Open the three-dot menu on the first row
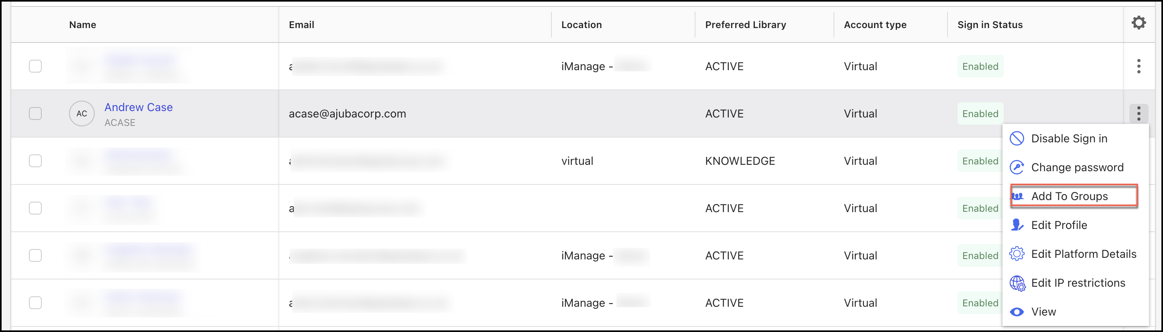1163x332 pixels. click(x=1139, y=66)
